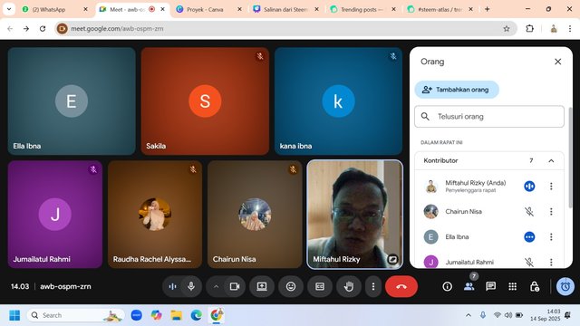The width and height of the screenshot is (580, 326).
Task: Go forward in browser history
Action: pos(26,28)
